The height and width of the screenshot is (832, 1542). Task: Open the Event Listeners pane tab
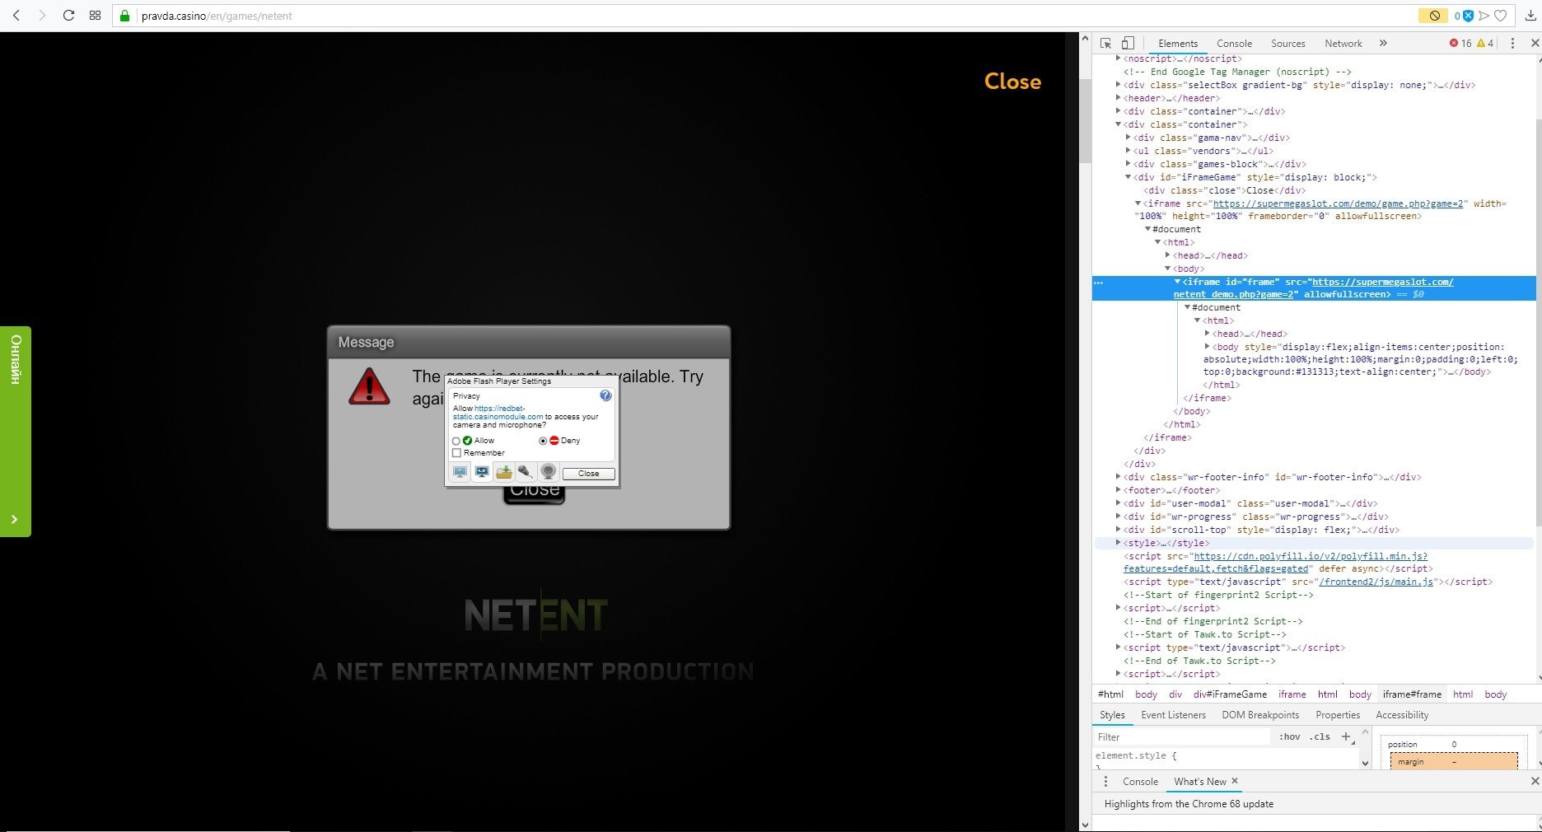(x=1173, y=715)
